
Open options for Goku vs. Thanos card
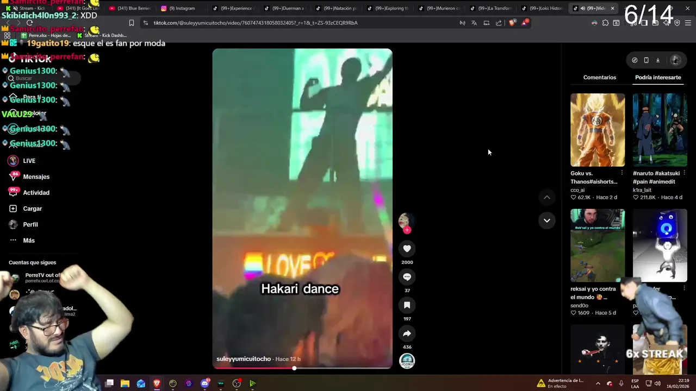622,173
